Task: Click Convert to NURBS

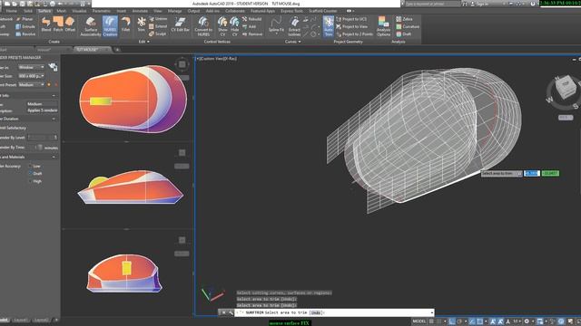Action: [x=203, y=26]
